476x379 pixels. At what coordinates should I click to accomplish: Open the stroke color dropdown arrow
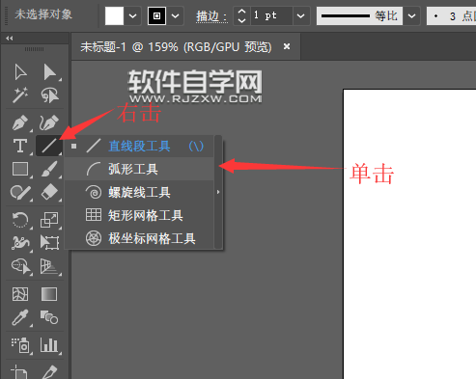(x=175, y=15)
